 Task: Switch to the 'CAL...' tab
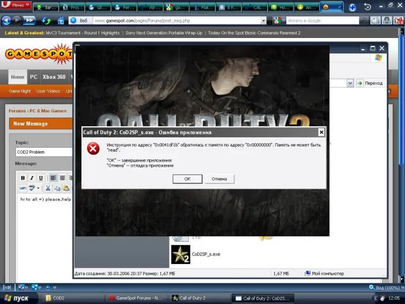pyautogui.click(x=255, y=8)
